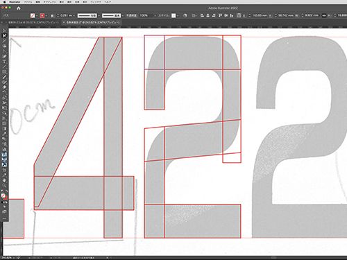
Task: Open the ウィンドウ (Window) menu
Action: pos(95,2)
